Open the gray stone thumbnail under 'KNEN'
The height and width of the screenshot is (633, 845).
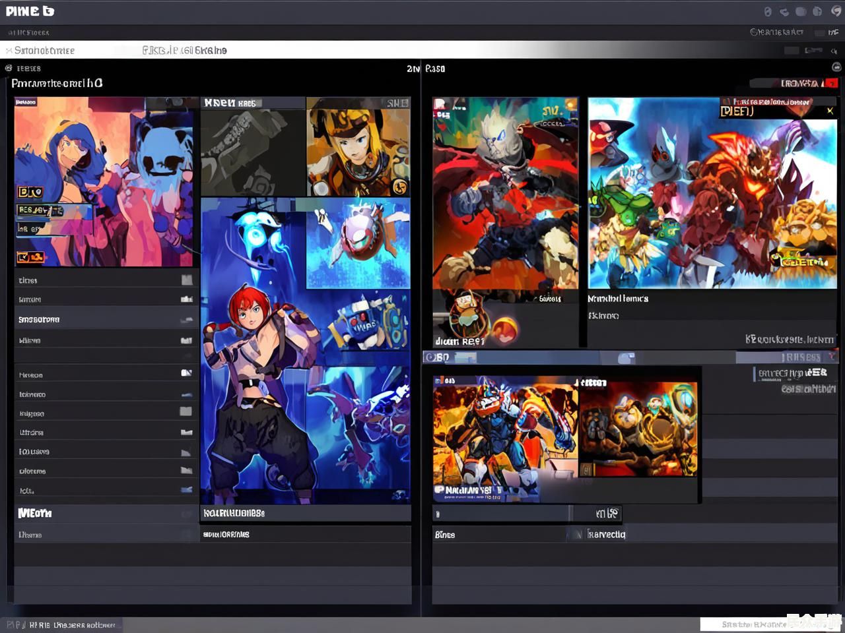253,152
